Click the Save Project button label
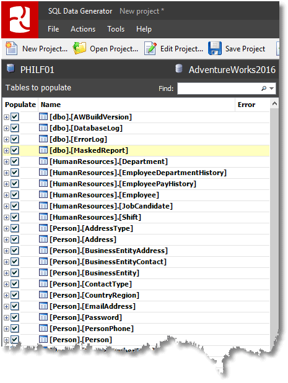288x383 pixels. (245, 49)
